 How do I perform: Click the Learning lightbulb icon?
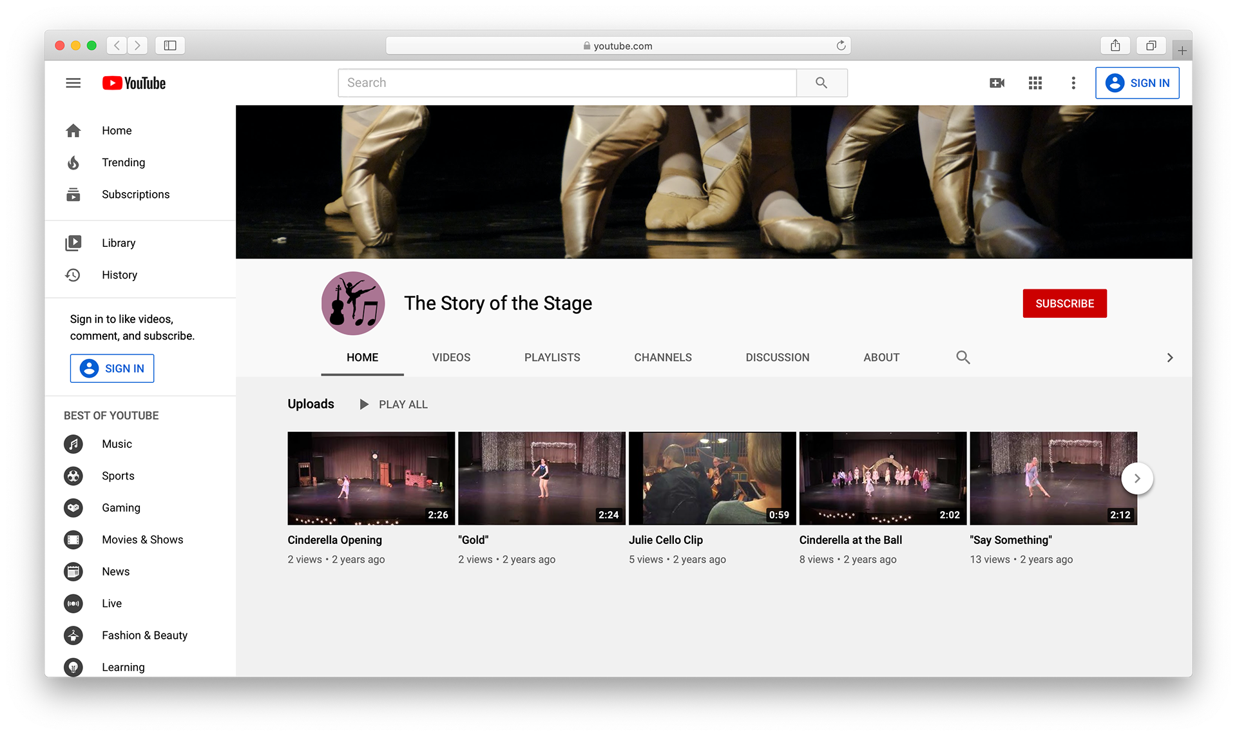point(73,667)
